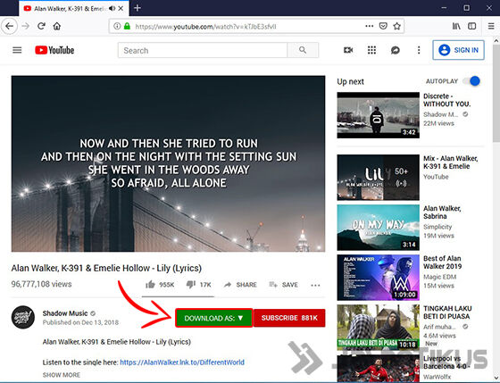Viewport: 500px width, 383px height.
Task: Click the page vertical scrollbar thumb
Action: click(x=496, y=93)
